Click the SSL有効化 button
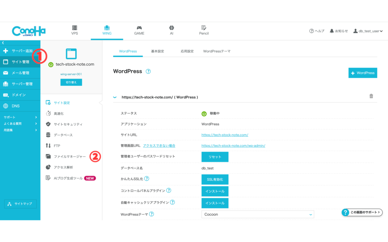The image size is (388, 242). (215, 180)
